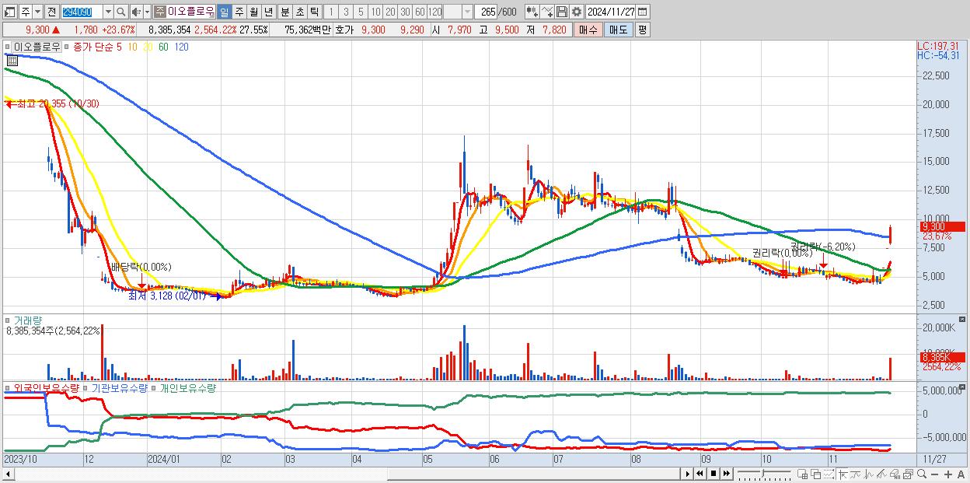Click the chart-window overlay icon in bottom toolbar
This screenshot has height=483, width=970.
908,474
